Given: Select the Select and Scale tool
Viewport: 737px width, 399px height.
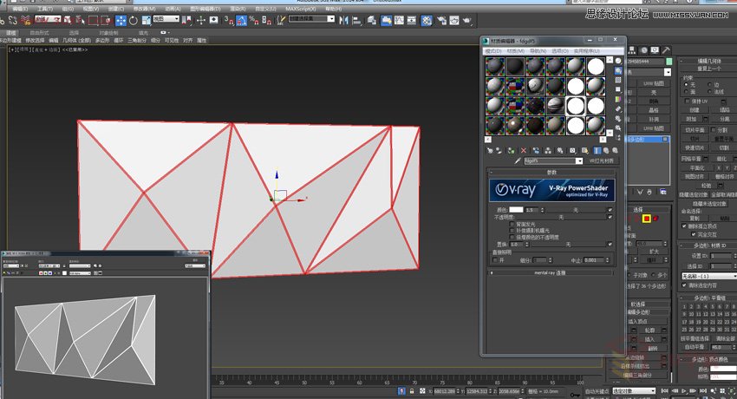Looking at the screenshot, I should pos(146,20).
